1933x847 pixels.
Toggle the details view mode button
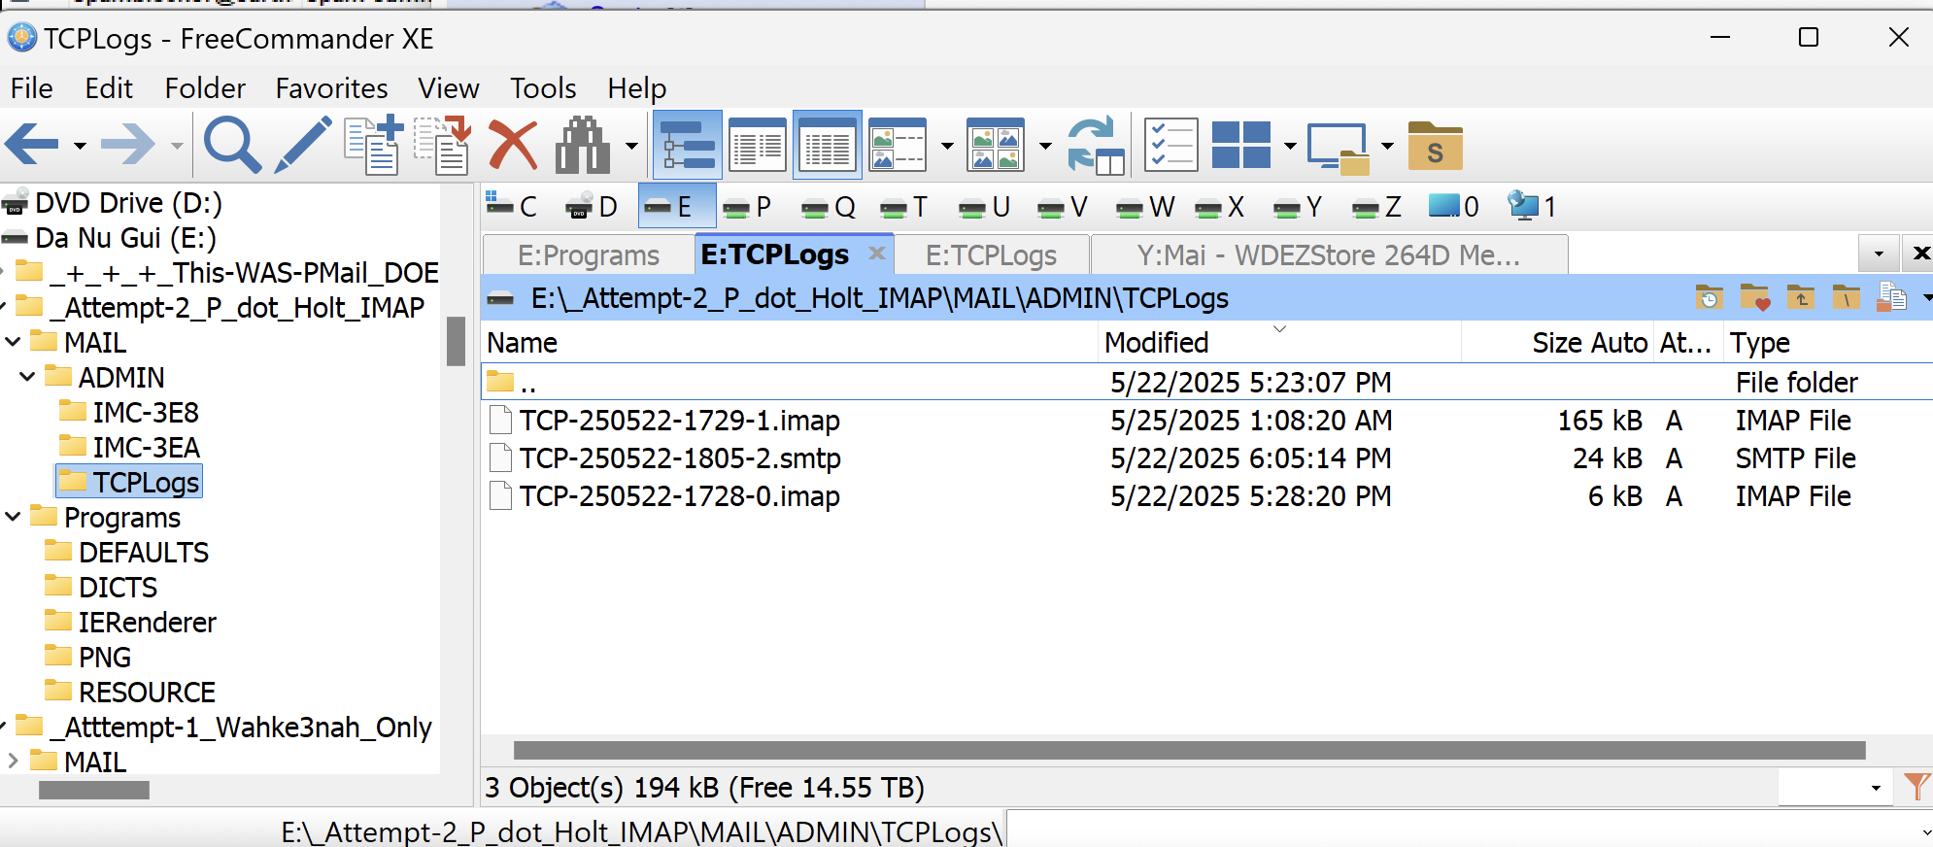point(827,146)
